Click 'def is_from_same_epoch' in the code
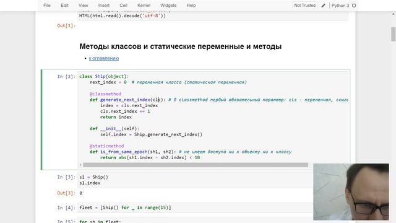The image size is (396, 223). pyautogui.click(x=118, y=152)
